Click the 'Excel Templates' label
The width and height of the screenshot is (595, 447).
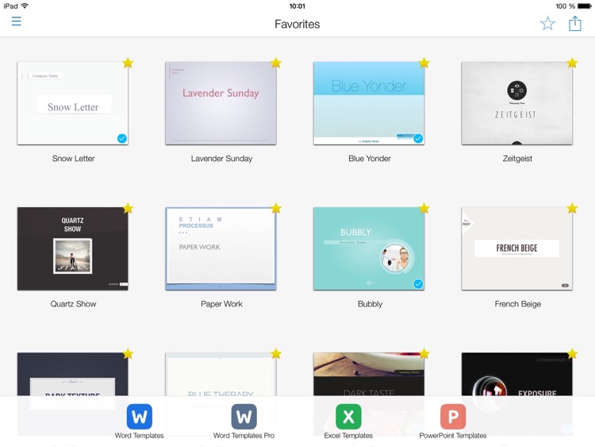point(348,436)
